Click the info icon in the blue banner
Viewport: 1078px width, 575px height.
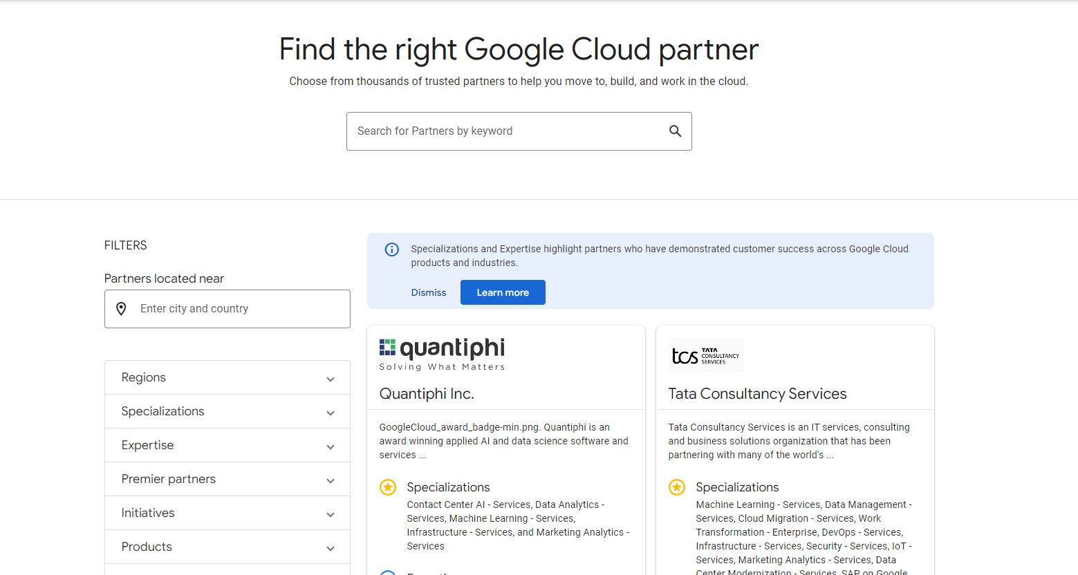[x=391, y=249]
